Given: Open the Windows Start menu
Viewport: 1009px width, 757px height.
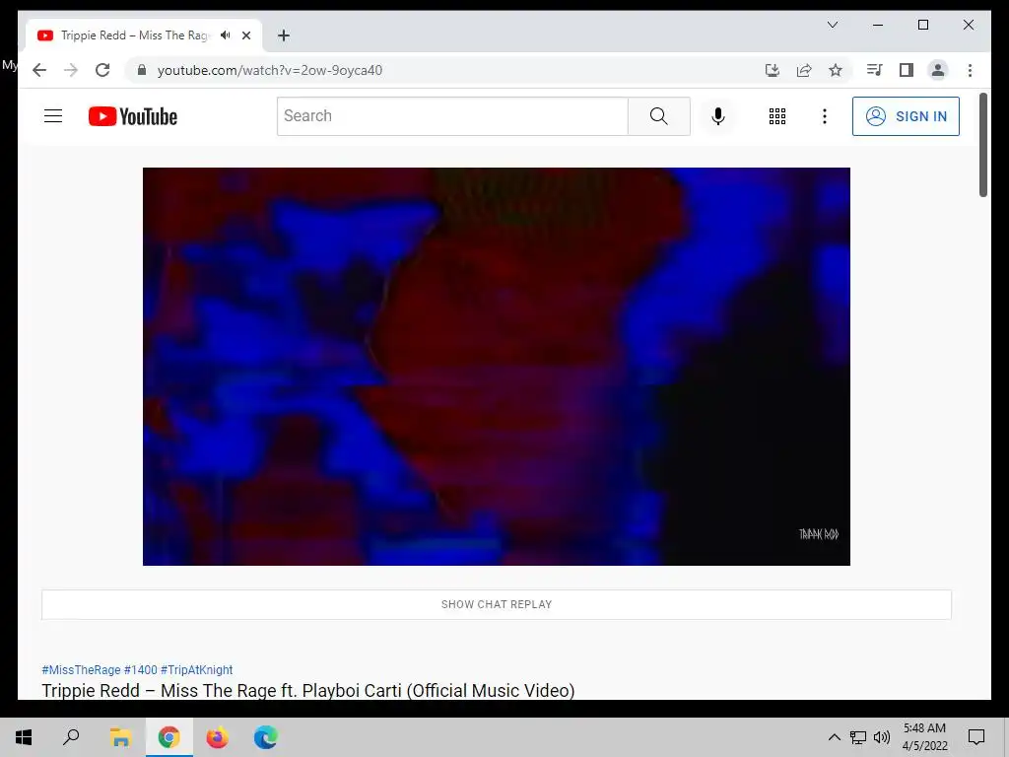Looking at the screenshot, I should [x=24, y=737].
